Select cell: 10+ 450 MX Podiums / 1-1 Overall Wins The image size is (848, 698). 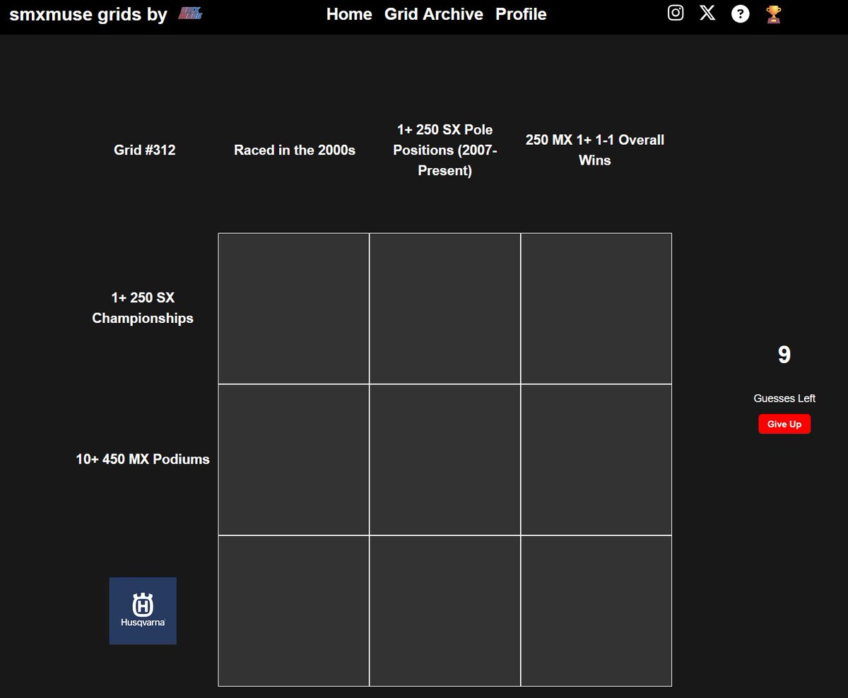pos(596,460)
